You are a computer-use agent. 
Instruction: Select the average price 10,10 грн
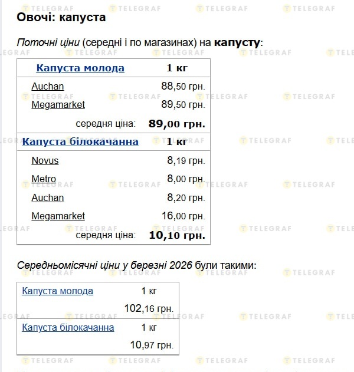(177, 235)
